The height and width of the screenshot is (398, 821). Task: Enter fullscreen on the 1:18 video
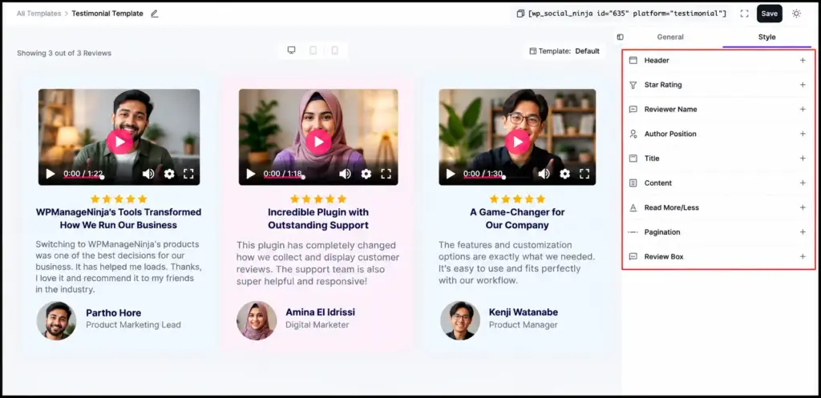click(x=386, y=174)
